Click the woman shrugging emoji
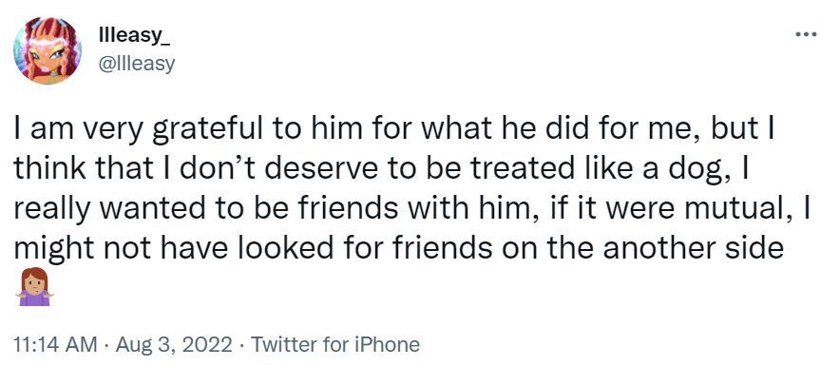Screen dimensions: 821x366 coord(34,286)
